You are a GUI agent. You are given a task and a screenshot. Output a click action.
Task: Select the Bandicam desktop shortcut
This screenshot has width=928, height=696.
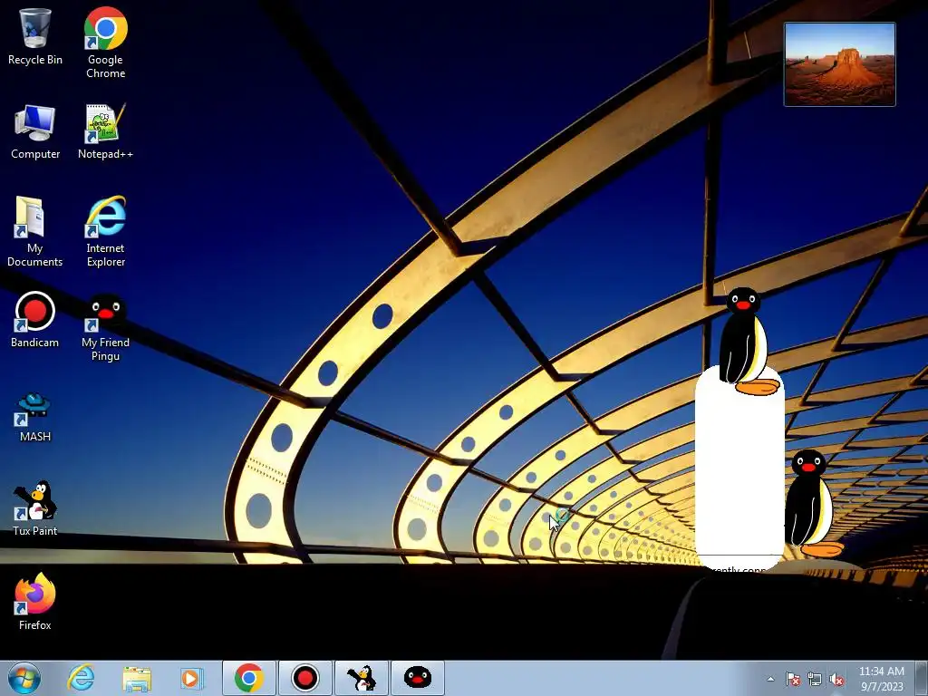click(35, 320)
